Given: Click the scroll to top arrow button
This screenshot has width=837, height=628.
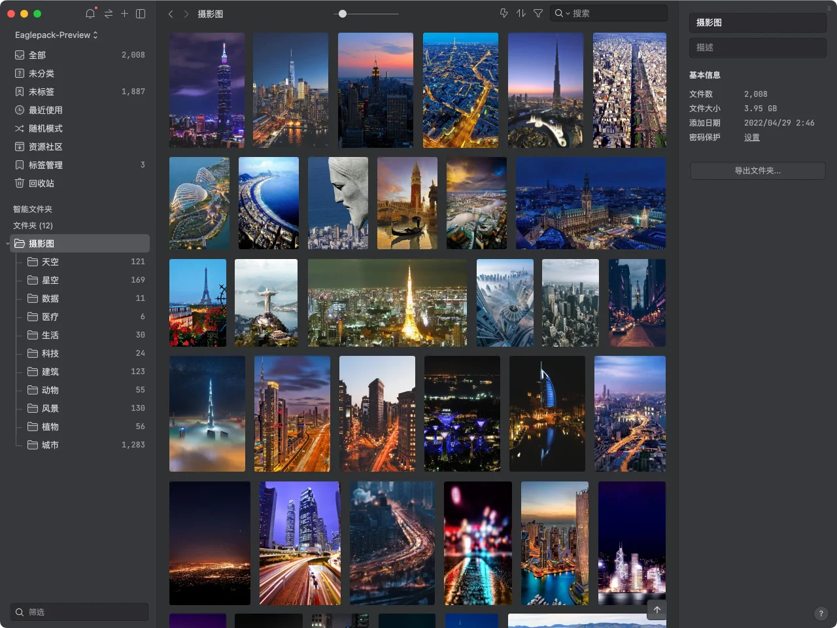Looking at the screenshot, I should tap(657, 610).
